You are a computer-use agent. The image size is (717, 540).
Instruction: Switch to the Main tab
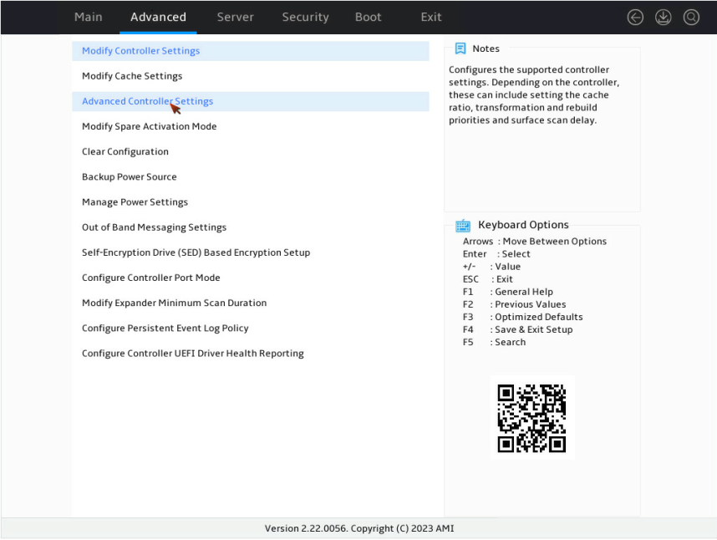click(89, 17)
